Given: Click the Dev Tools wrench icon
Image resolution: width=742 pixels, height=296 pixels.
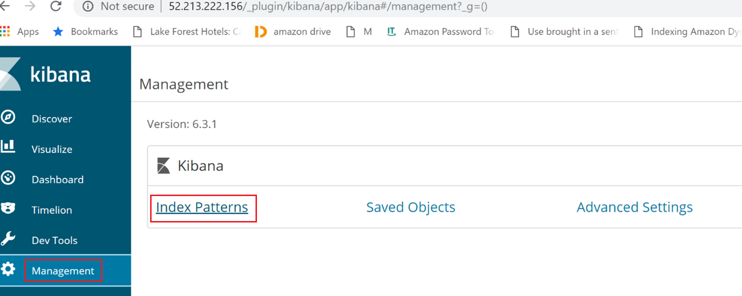Looking at the screenshot, I should 8,239.
